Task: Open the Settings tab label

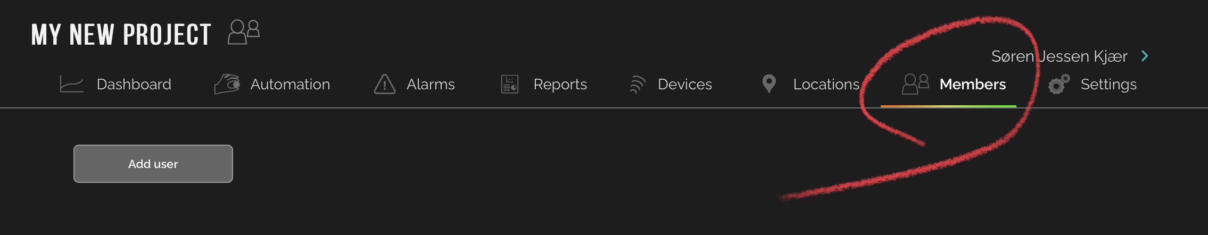Action: [x=1108, y=85]
